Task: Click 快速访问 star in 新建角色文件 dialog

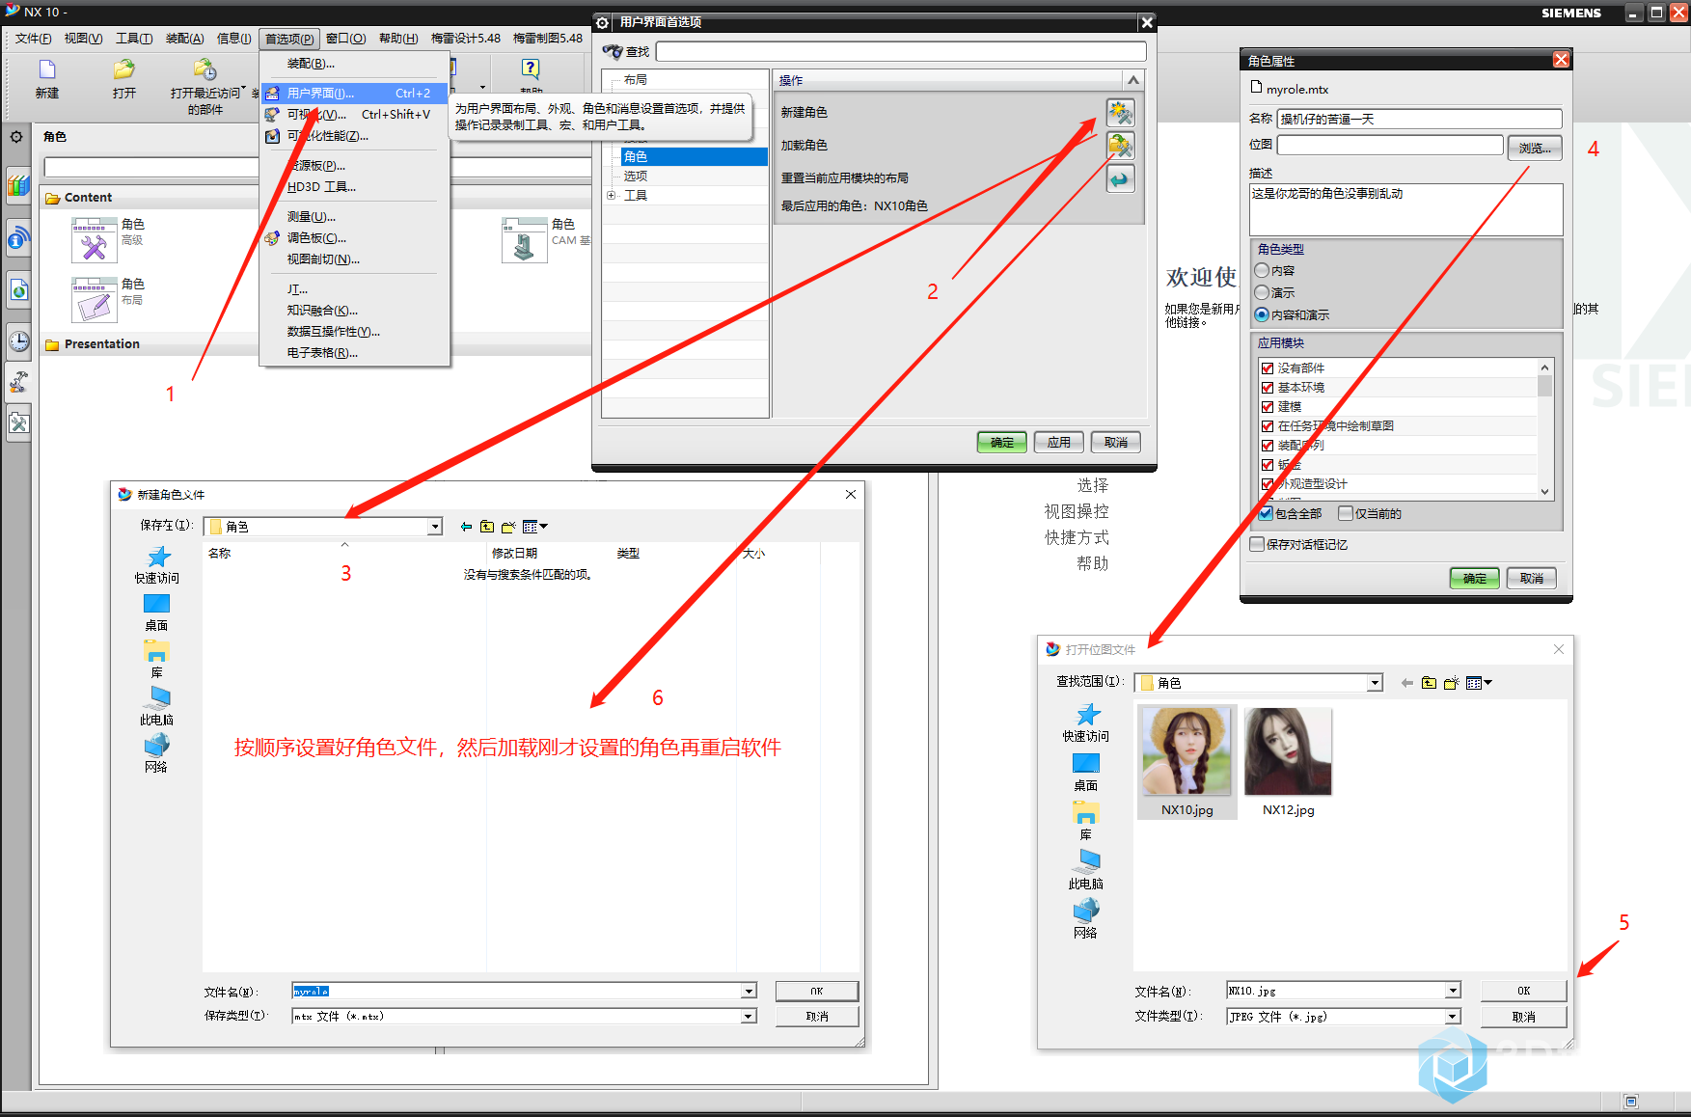Action: [x=157, y=557]
